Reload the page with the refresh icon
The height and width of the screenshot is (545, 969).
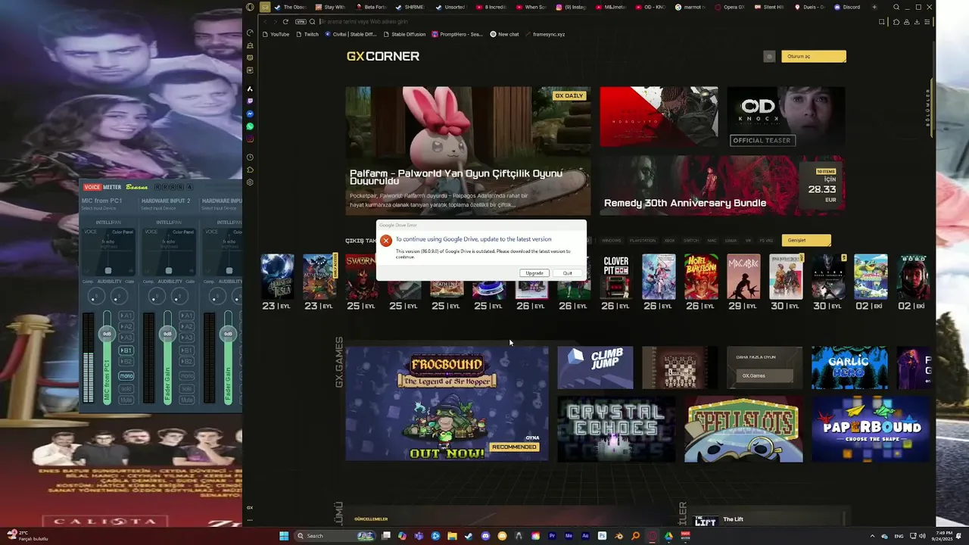285,21
